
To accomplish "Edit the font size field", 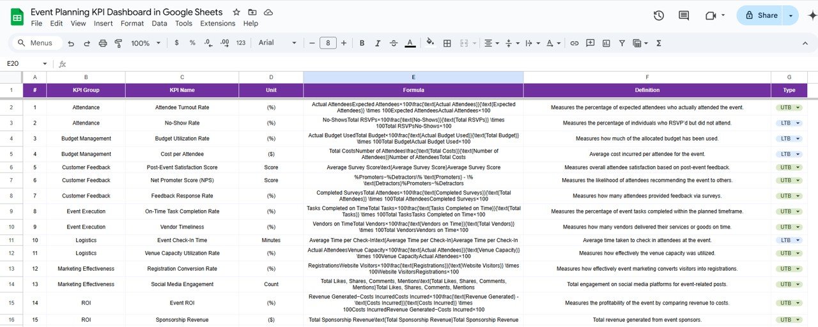I will pyautogui.click(x=328, y=43).
